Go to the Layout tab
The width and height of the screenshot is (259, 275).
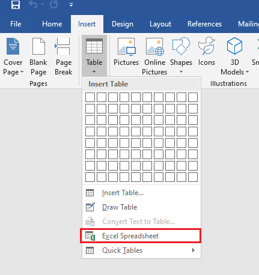coord(160,24)
